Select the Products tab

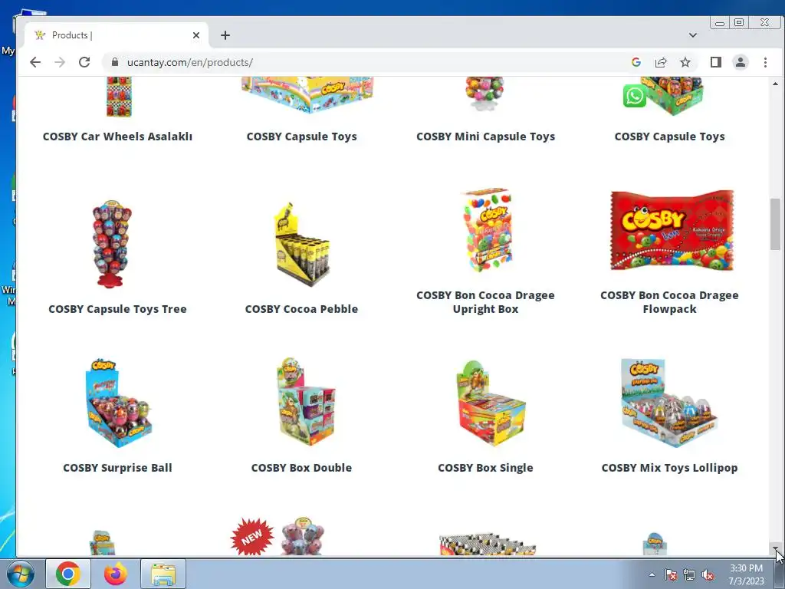pos(115,35)
